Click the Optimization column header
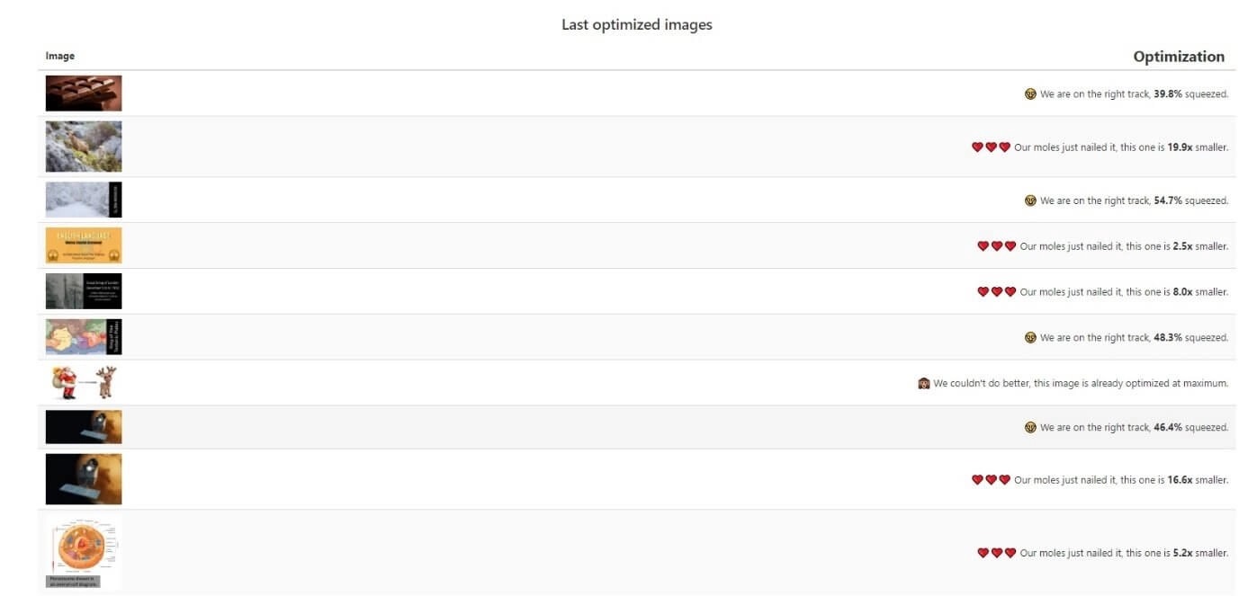This screenshot has height=596, width=1239. (x=1179, y=57)
